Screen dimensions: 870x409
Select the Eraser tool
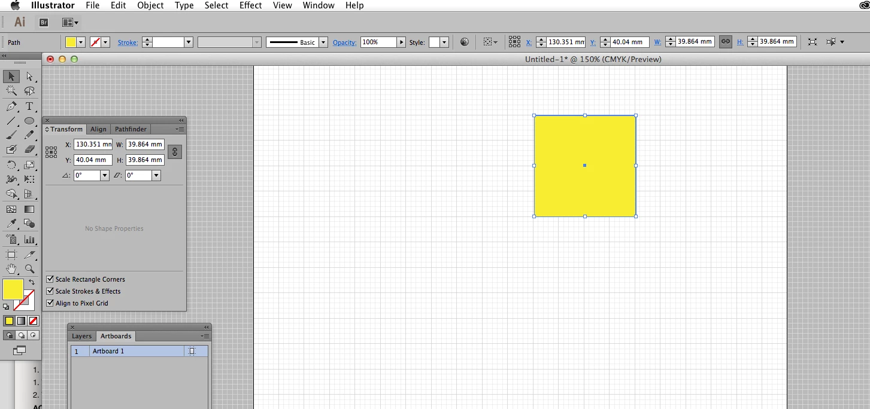(29, 149)
